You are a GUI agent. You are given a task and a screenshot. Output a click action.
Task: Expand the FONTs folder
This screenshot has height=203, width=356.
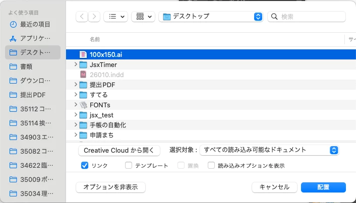pyautogui.click(x=76, y=105)
